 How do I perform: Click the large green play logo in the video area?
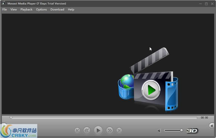click(x=151, y=90)
